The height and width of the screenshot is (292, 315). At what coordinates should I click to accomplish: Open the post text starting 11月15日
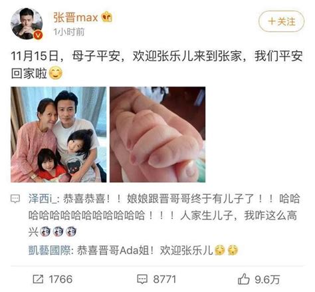coord(157,65)
